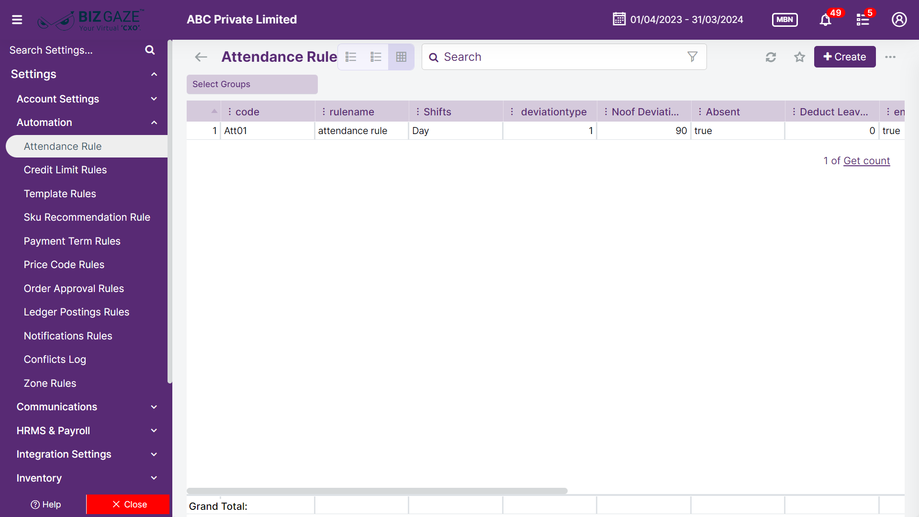This screenshot has height=517, width=919.
Task: Open the Select Groups dropdown
Action: (252, 84)
